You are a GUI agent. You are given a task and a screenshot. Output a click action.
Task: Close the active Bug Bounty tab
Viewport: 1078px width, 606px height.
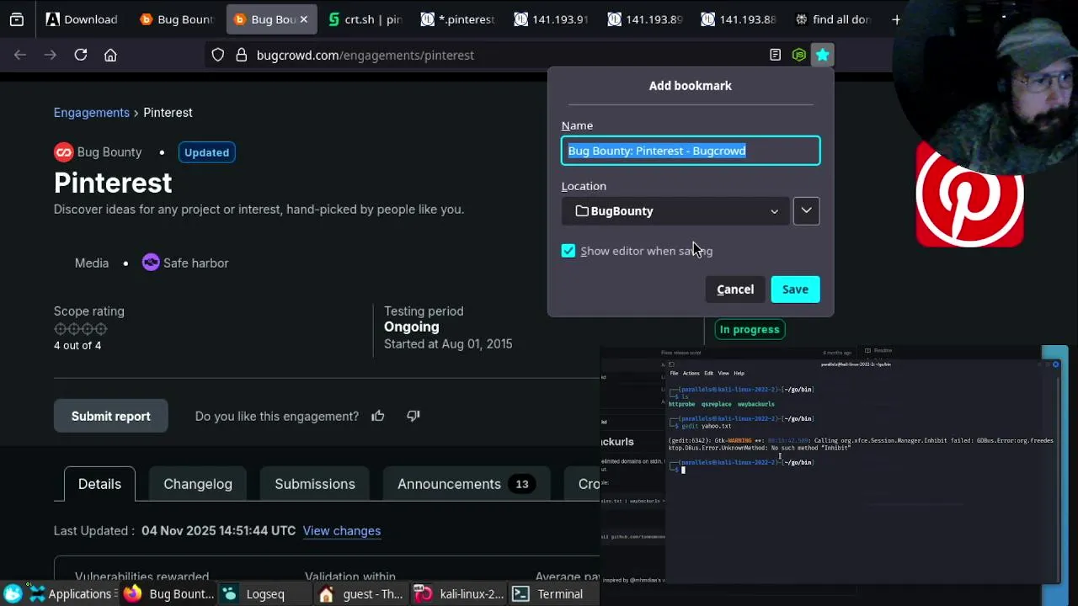303,19
